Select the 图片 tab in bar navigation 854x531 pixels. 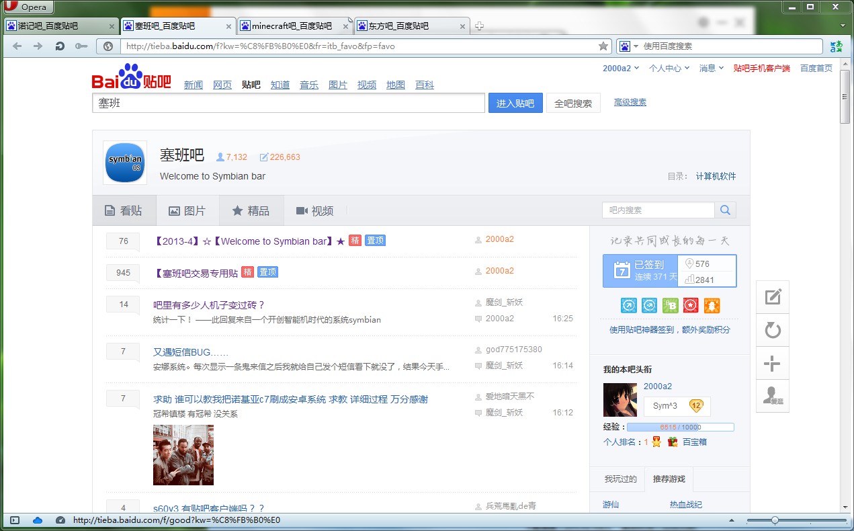point(187,210)
